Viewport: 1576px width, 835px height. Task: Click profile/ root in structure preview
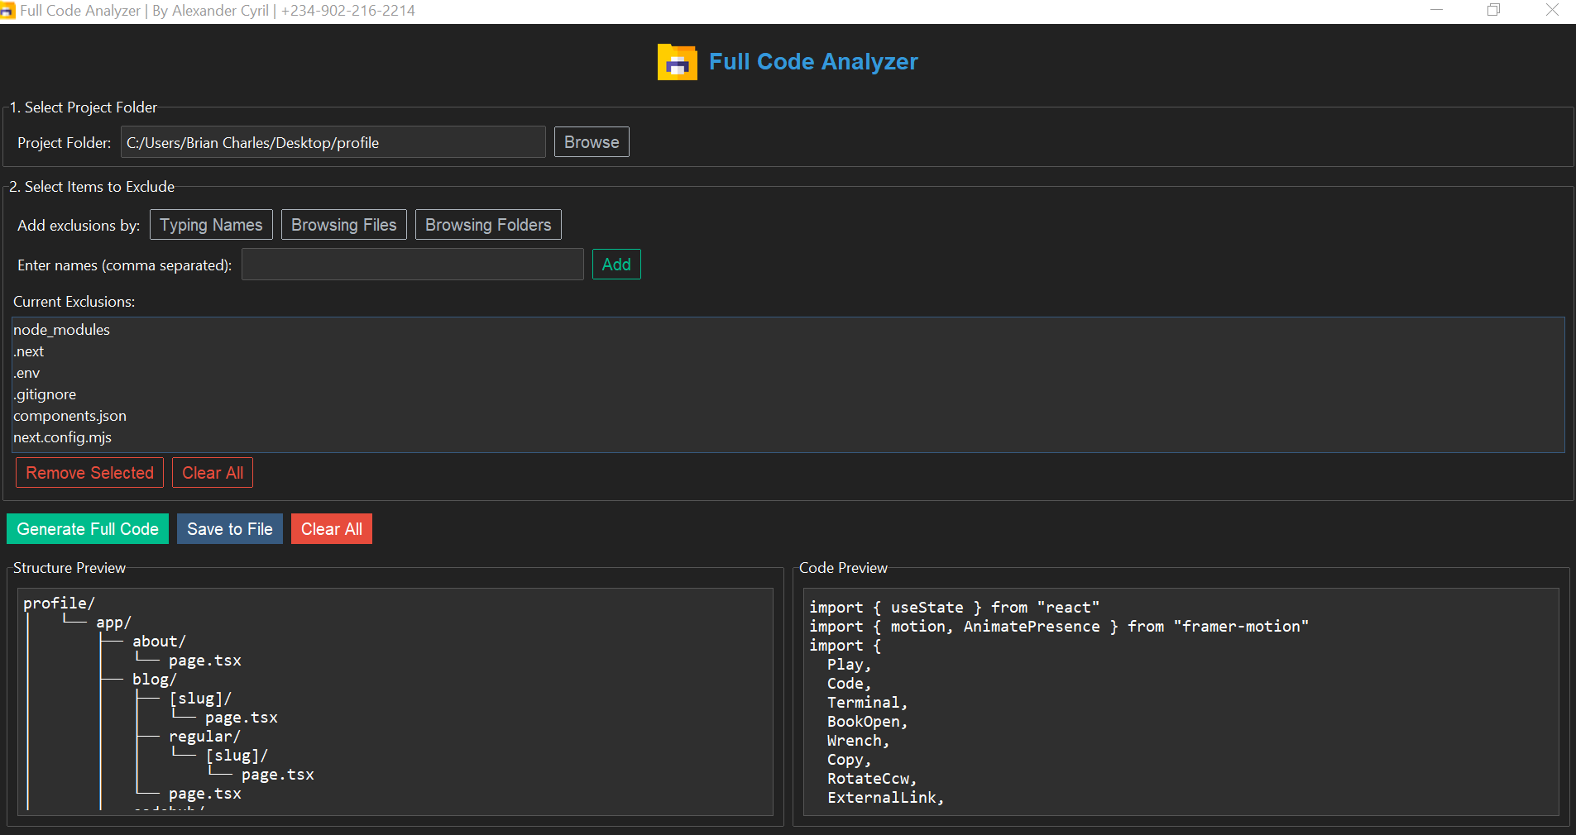59,604
